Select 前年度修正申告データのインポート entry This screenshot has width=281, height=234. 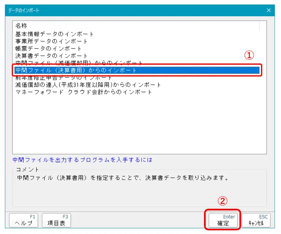pyautogui.click(x=64, y=78)
